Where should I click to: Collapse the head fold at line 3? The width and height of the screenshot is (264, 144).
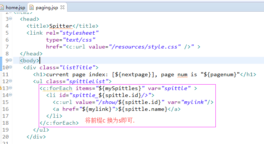click(11, 19)
